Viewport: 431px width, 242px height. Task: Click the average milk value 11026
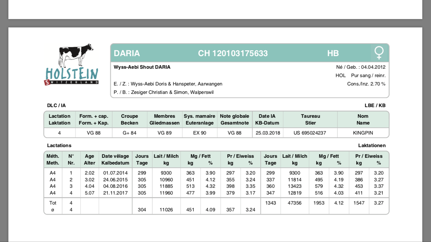click(x=166, y=210)
